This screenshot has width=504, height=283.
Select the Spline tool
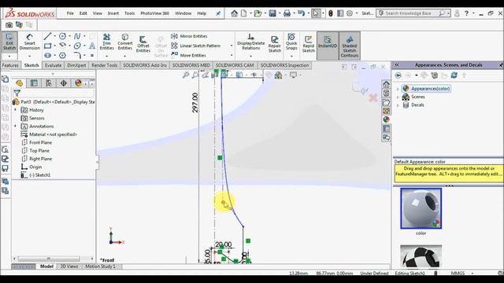pyautogui.click(x=77, y=36)
